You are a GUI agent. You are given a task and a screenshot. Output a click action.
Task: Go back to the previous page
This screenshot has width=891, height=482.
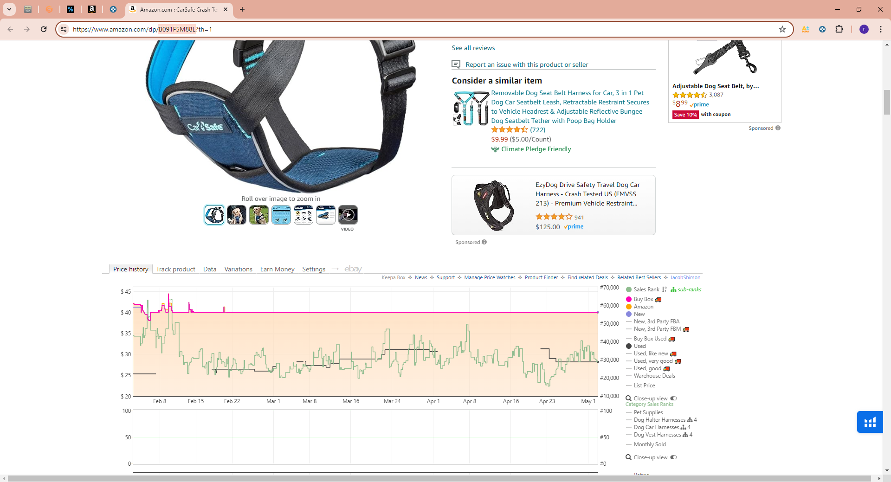[x=10, y=29]
